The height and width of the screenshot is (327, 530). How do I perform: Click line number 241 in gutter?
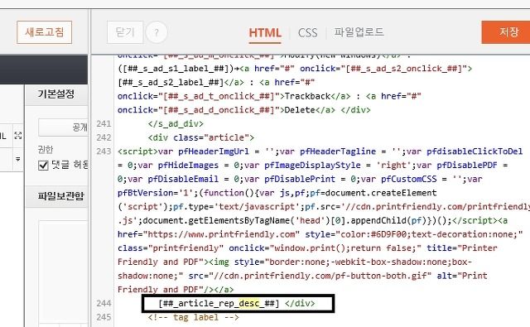click(x=104, y=123)
